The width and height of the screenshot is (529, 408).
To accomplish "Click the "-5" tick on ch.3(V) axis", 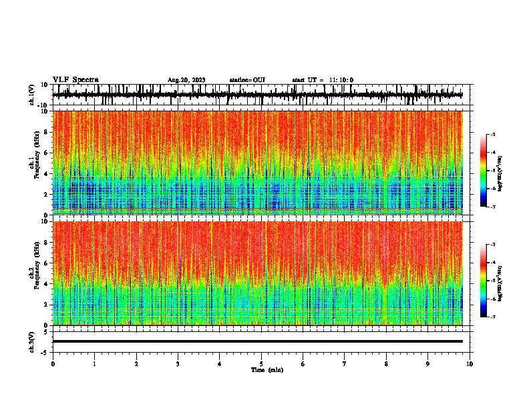I will 45,353.
